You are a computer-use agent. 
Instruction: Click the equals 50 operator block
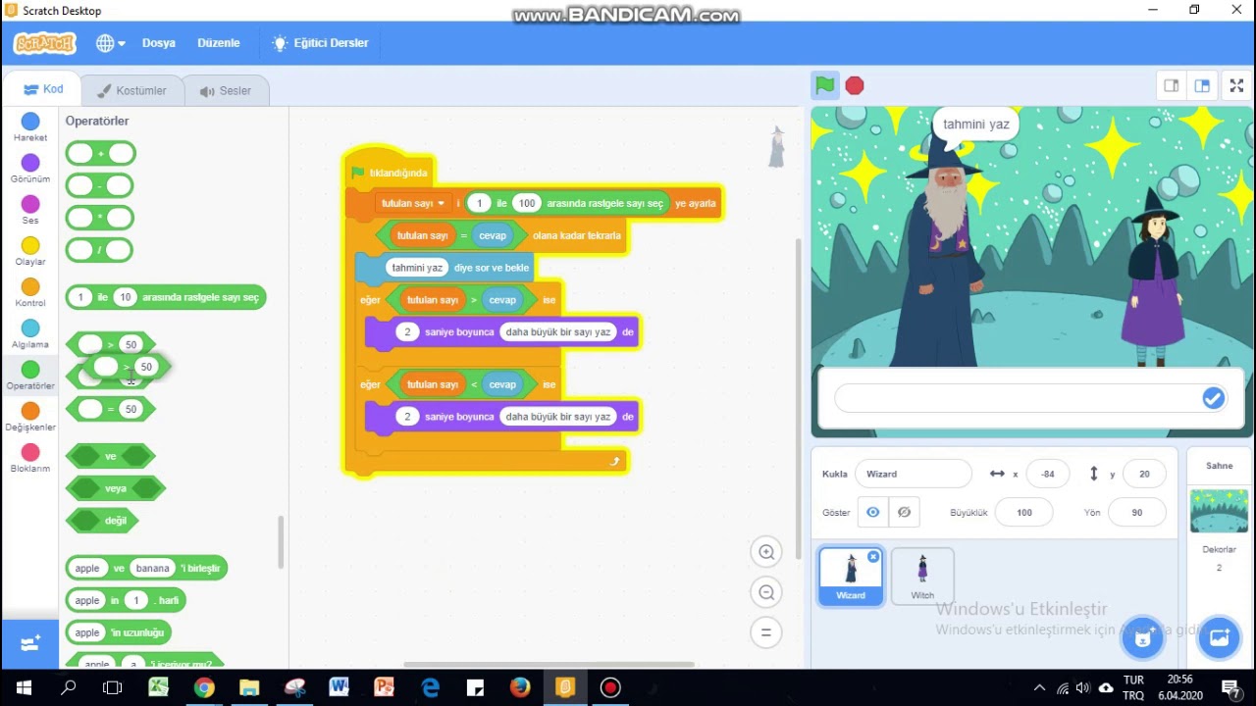(111, 409)
